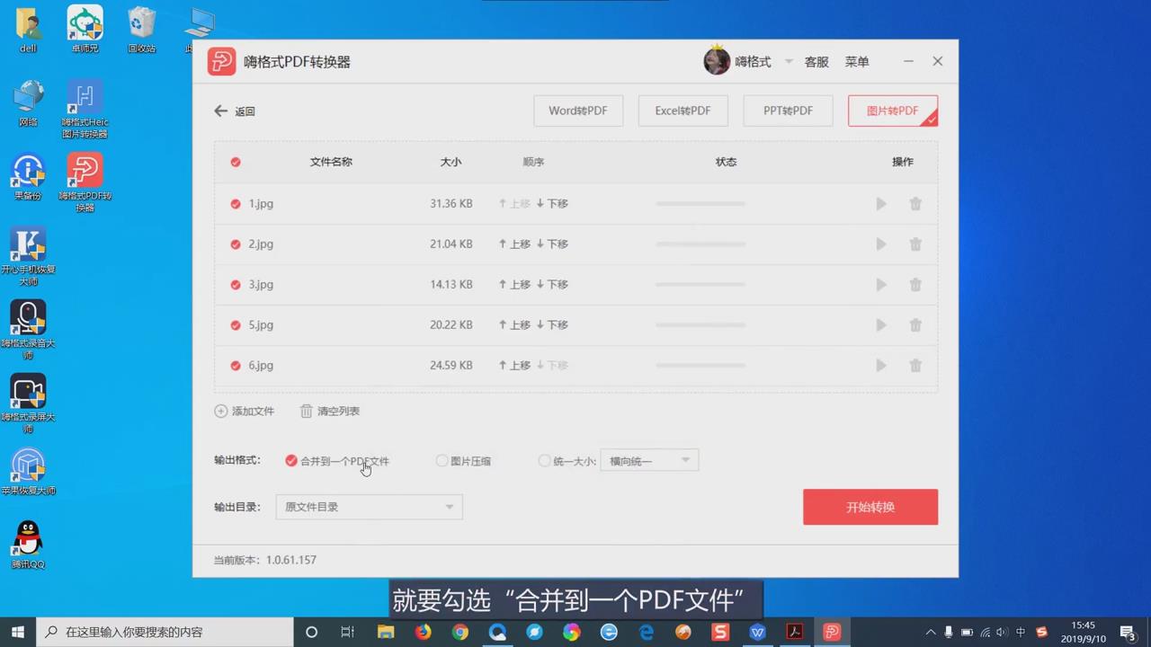Viewport: 1151px width, 647px height.
Task: Open the 横向统一 size dropdown
Action: 649,461
